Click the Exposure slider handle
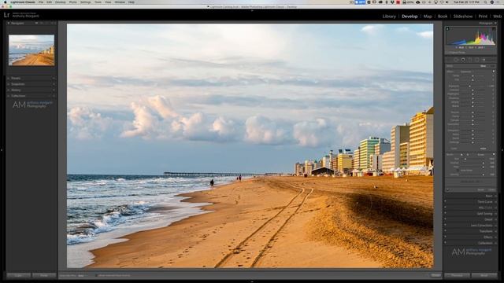The height and width of the screenshot is (283, 504). click(x=470, y=86)
